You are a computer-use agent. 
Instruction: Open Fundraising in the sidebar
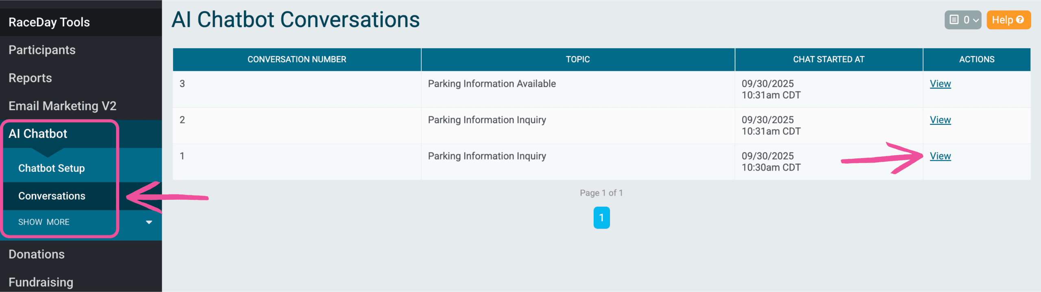point(41,282)
